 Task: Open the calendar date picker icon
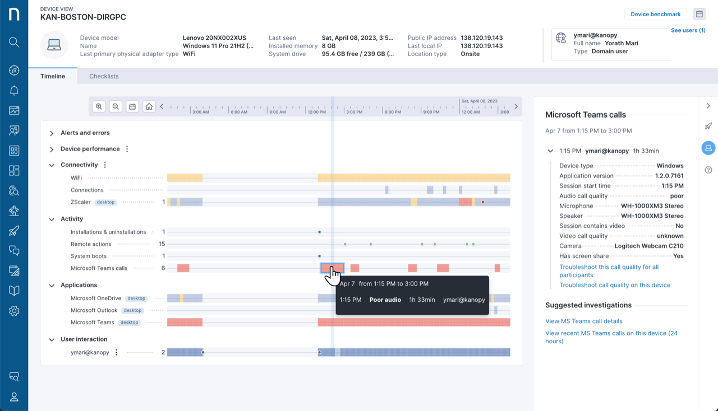coord(132,106)
